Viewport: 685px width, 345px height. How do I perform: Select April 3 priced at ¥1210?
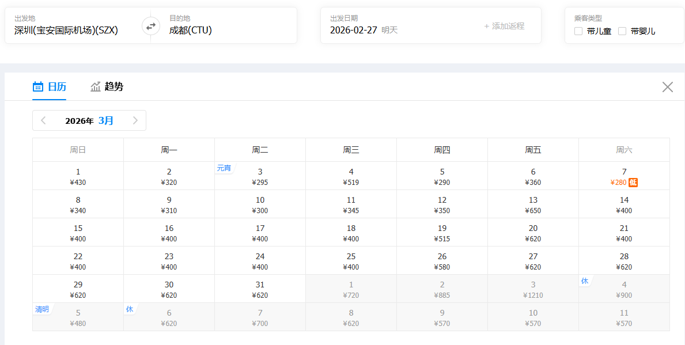coord(533,289)
